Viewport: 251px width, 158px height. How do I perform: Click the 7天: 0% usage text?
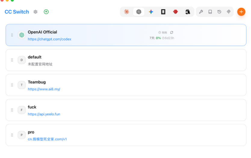coord(155,38)
